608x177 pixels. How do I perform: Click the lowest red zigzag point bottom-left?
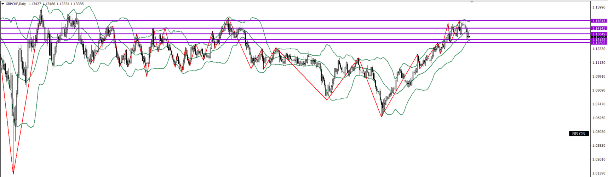point(13,174)
